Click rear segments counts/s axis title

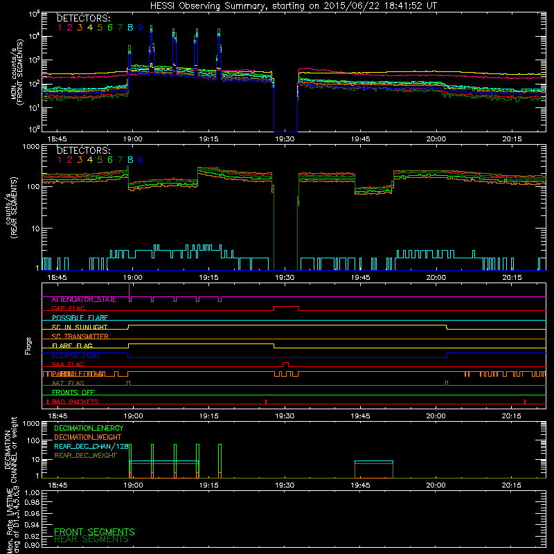[x=10, y=208]
